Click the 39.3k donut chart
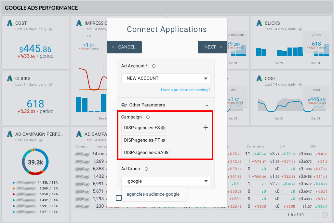 (35, 162)
